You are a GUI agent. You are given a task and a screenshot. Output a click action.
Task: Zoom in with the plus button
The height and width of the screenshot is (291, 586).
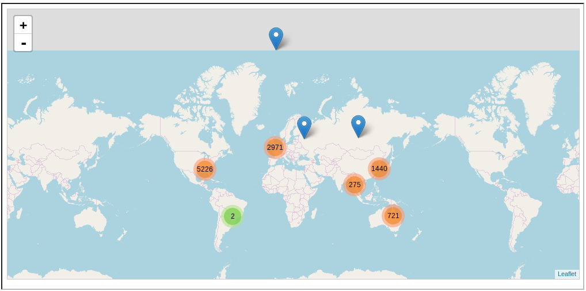pyautogui.click(x=23, y=25)
